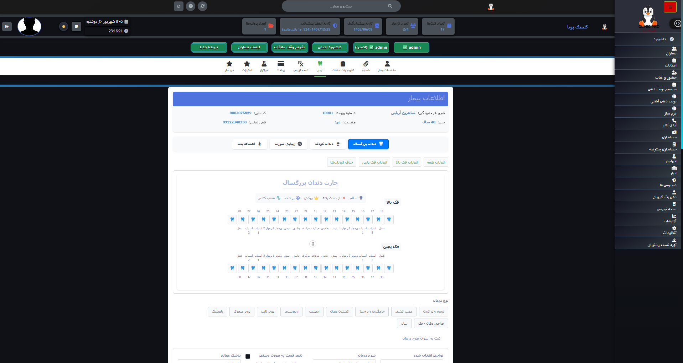Image resolution: width=683 pixels, height=363 pixels.
Task: Open Settings (تنظیمات) in sidebar
Action: (x=648, y=231)
